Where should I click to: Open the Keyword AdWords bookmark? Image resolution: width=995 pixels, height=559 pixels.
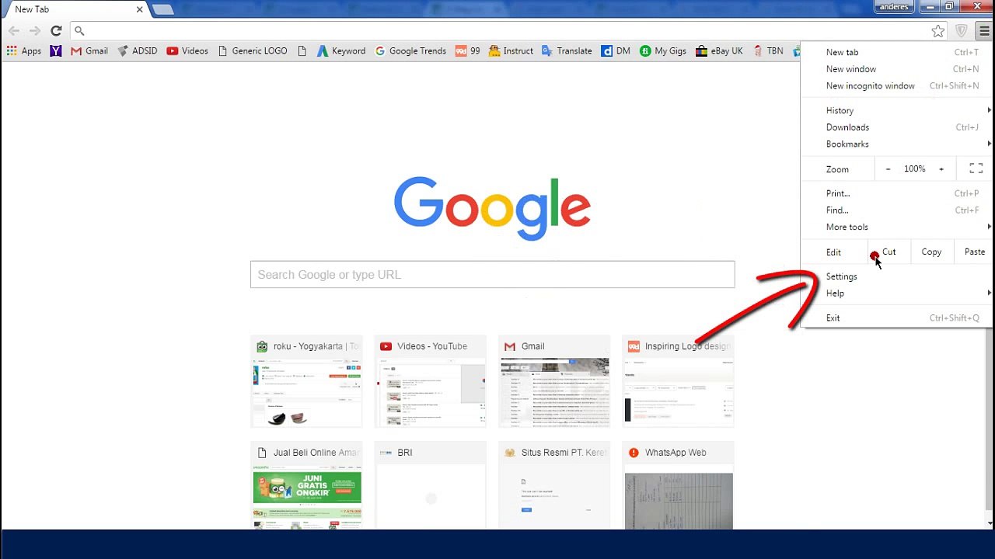coord(340,51)
